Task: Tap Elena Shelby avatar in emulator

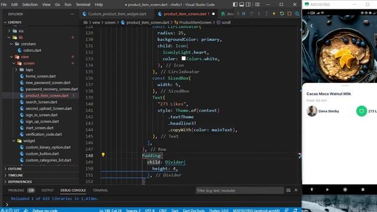Action: pos(312,111)
